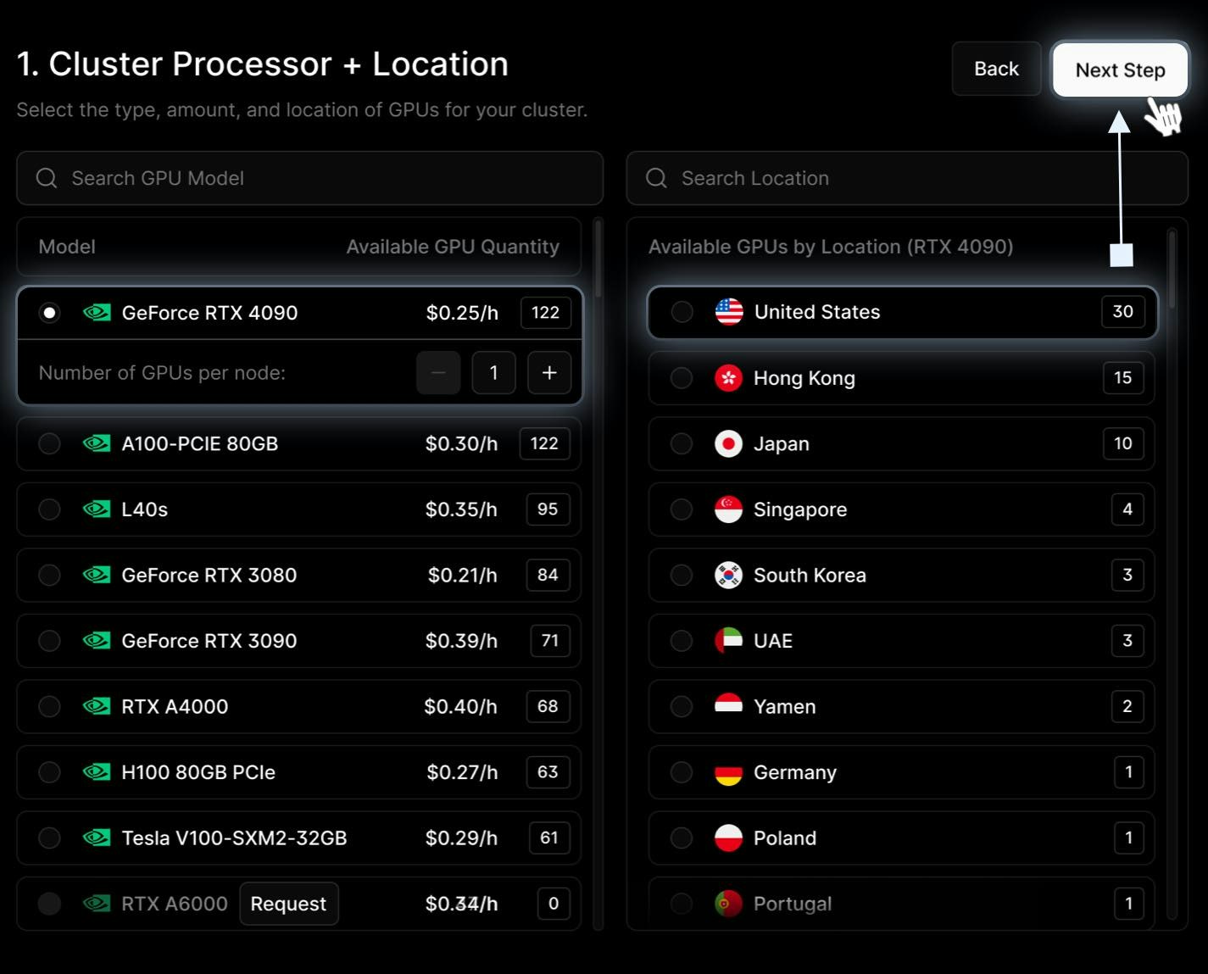Select the GeForce RTX 3080 radio button

click(50, 575)
